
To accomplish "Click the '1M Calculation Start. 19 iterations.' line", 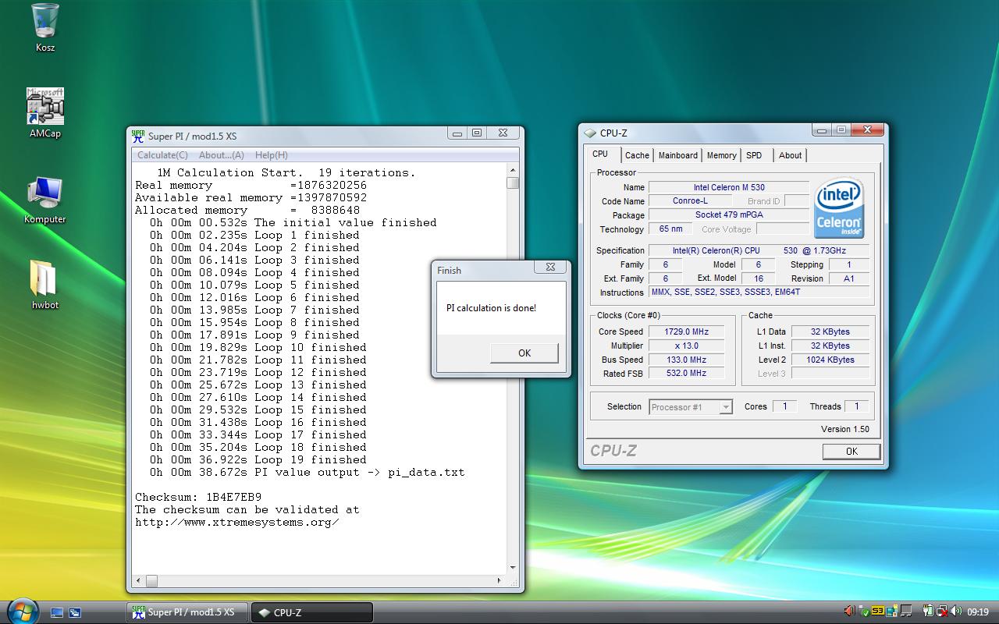I will click(x=286, y=172).
